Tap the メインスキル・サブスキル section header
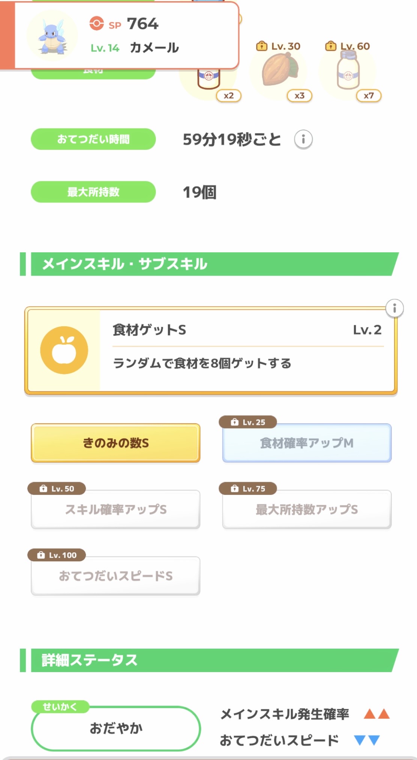Viewport: 417px width, 760px height. [x=210, y=264]
